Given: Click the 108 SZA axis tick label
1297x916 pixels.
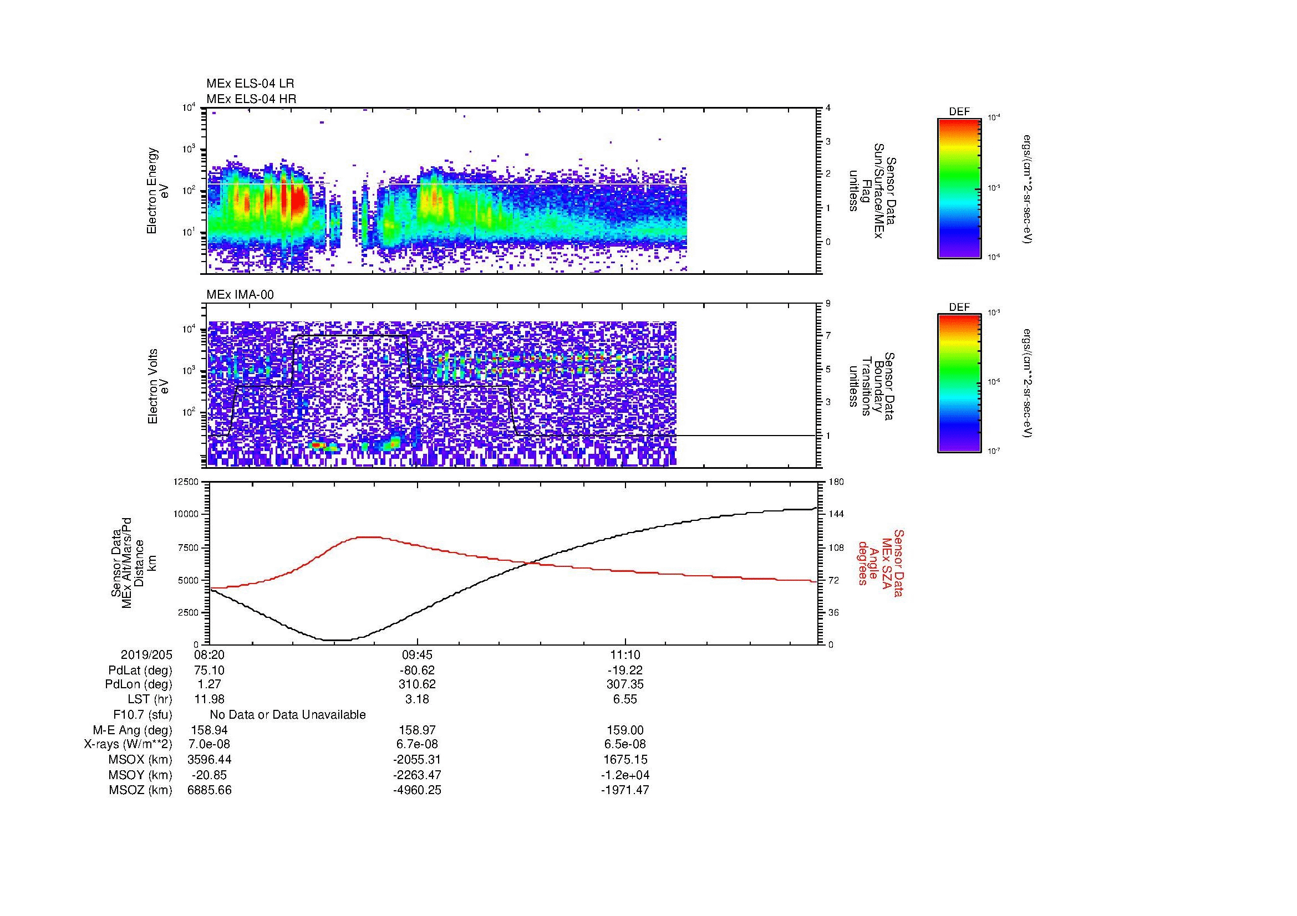Looking at the screenshot, I should point(836,547).
